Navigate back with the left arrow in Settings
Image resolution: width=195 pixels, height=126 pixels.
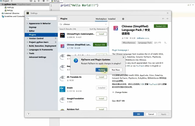[x=163, y=19]
